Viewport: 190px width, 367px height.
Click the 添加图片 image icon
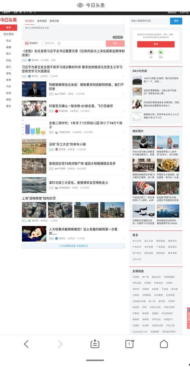[27, 43]
